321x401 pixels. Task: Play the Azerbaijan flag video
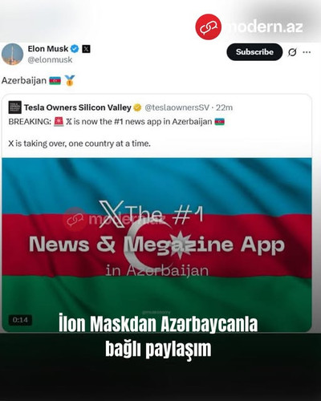(x=156, y=245)
